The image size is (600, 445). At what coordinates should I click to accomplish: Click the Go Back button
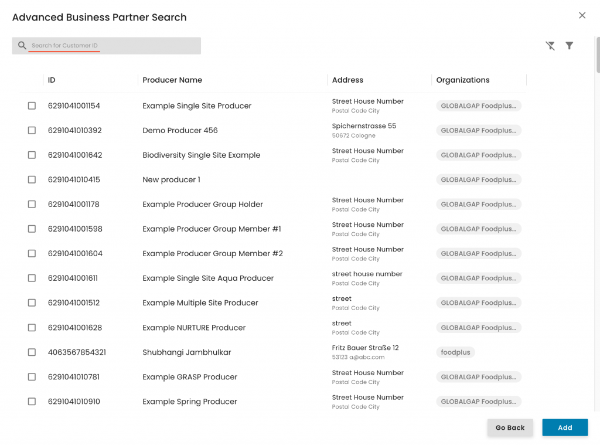(x=510, y=428)
